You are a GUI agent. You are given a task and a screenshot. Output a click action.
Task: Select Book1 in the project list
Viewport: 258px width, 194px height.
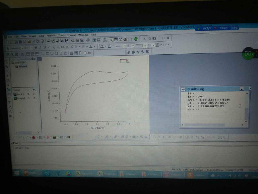point(19,94)
